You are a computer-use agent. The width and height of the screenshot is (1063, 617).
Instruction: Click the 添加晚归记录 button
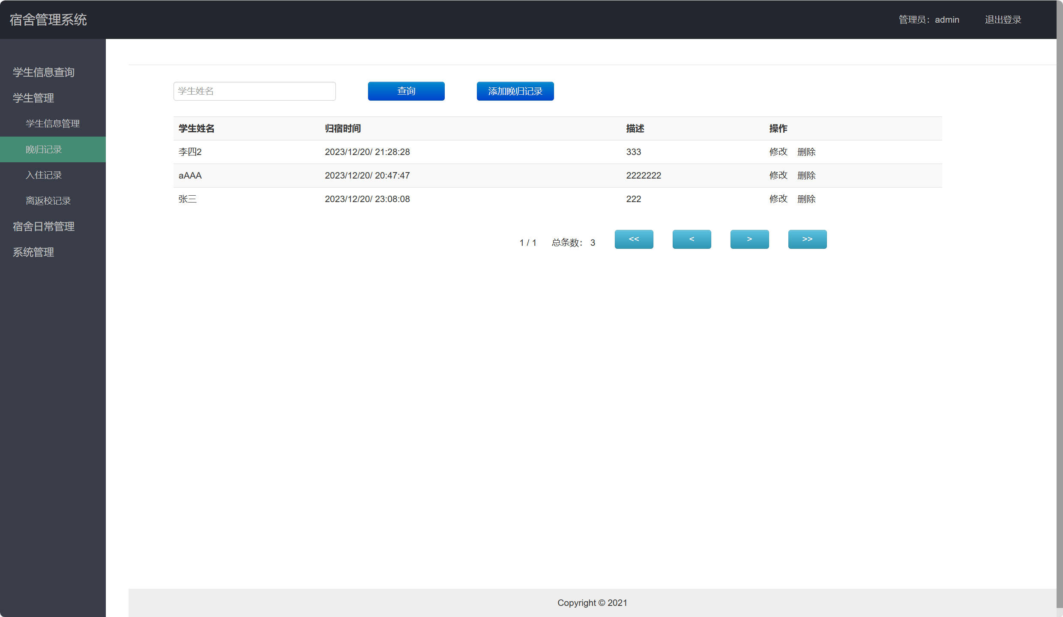tap(515, 91)
